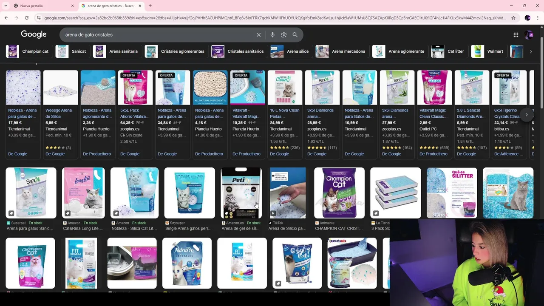Close the arena de gato cristales tab
The image size is (544, 306).
point(139,6)
